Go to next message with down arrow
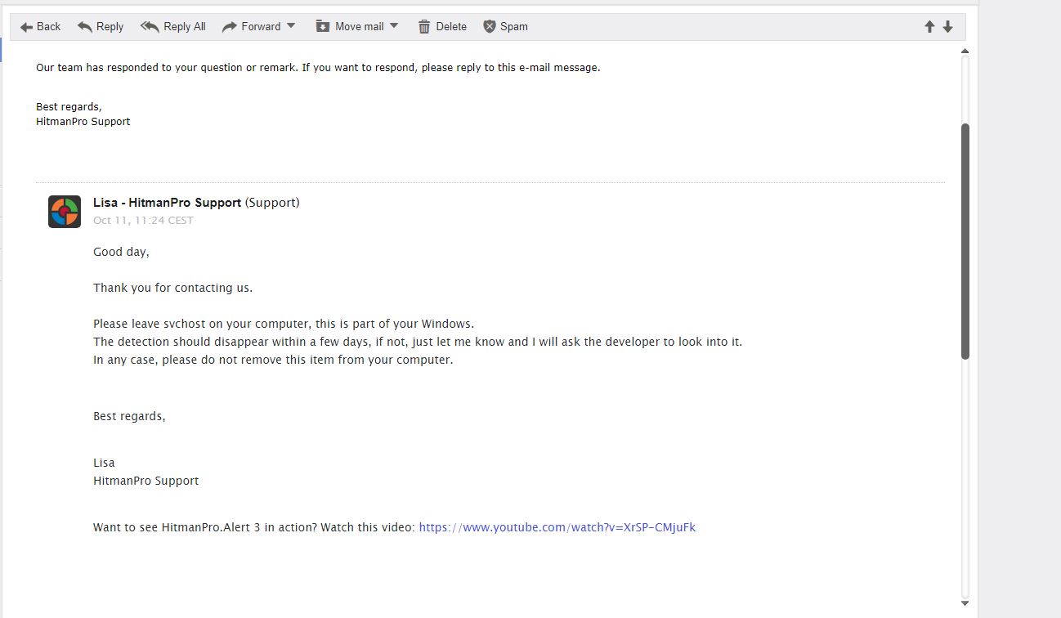The height and width of the screenshot is (618, 1061). point(948,27)
